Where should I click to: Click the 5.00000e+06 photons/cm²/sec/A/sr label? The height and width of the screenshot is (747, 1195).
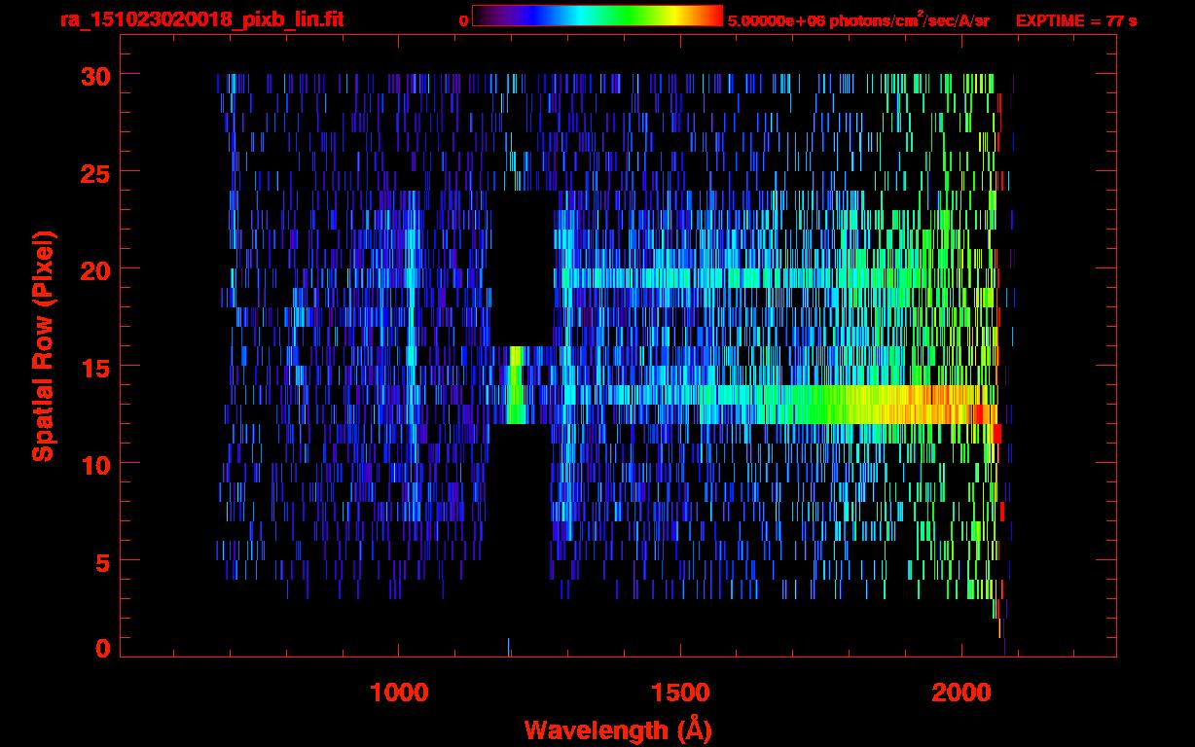[x=858, y=19]
